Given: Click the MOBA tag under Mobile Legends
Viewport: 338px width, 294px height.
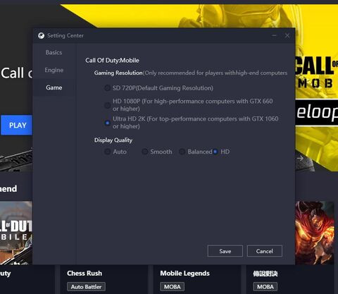Looking at the screenshot, I should coord(173,287).
